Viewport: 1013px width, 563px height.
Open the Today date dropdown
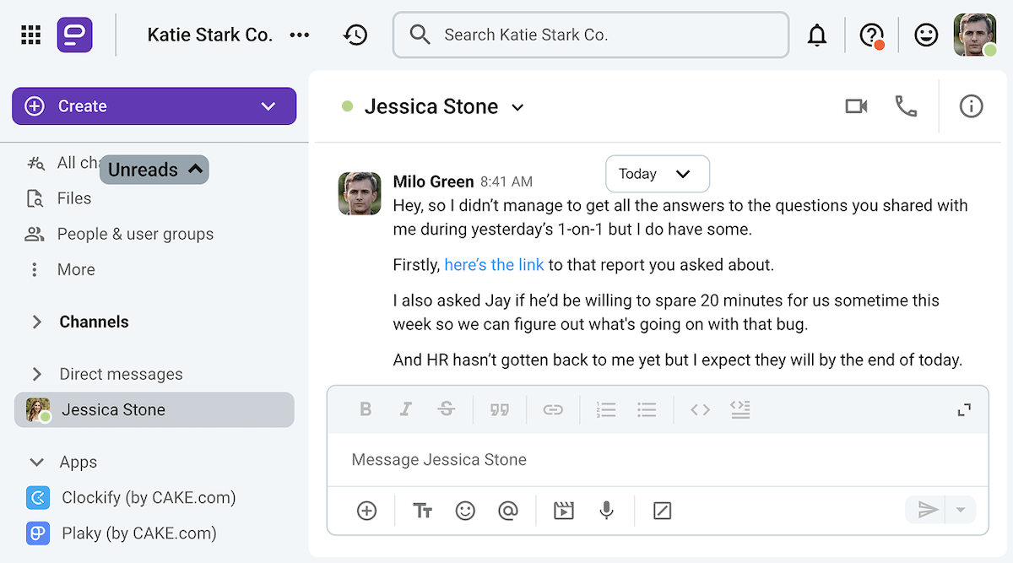(x=658, y=174)
